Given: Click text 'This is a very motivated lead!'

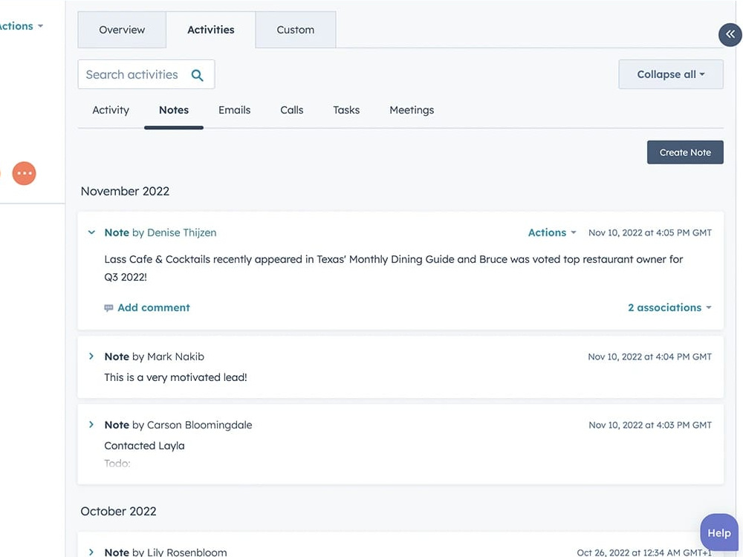Looking at the screenshot, I should pyautogui.click(x=176, y=377).
